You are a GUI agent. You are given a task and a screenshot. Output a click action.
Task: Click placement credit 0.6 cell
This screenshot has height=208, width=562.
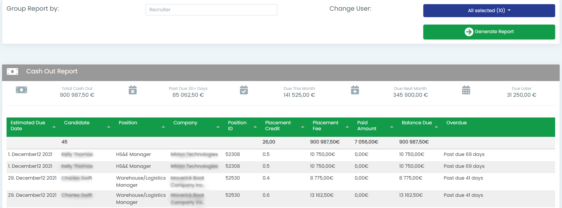[266, 195]
